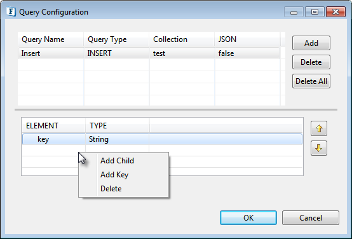This screenshot has height=239, width=352.
Task: Click the Delete query button
Action: pyautogui.click(x=311, y=62)
